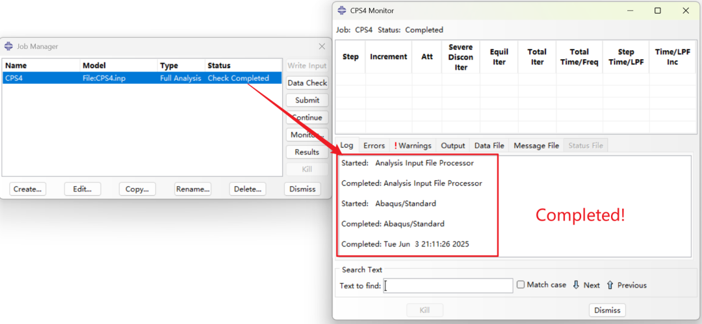Click the Att column header
This screenshot has height=324, width=702.
click(426, 57)
